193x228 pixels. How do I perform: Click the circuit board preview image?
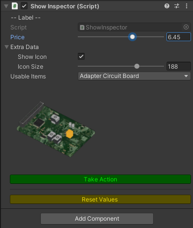(56, 129)
